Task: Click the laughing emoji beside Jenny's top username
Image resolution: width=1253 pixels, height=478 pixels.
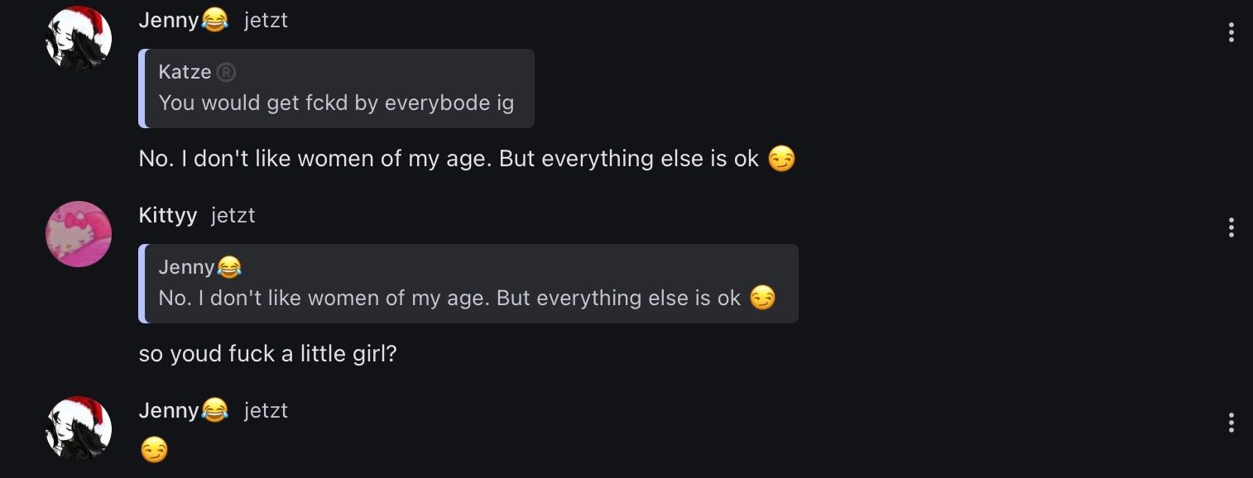Action: coord(215,20)
